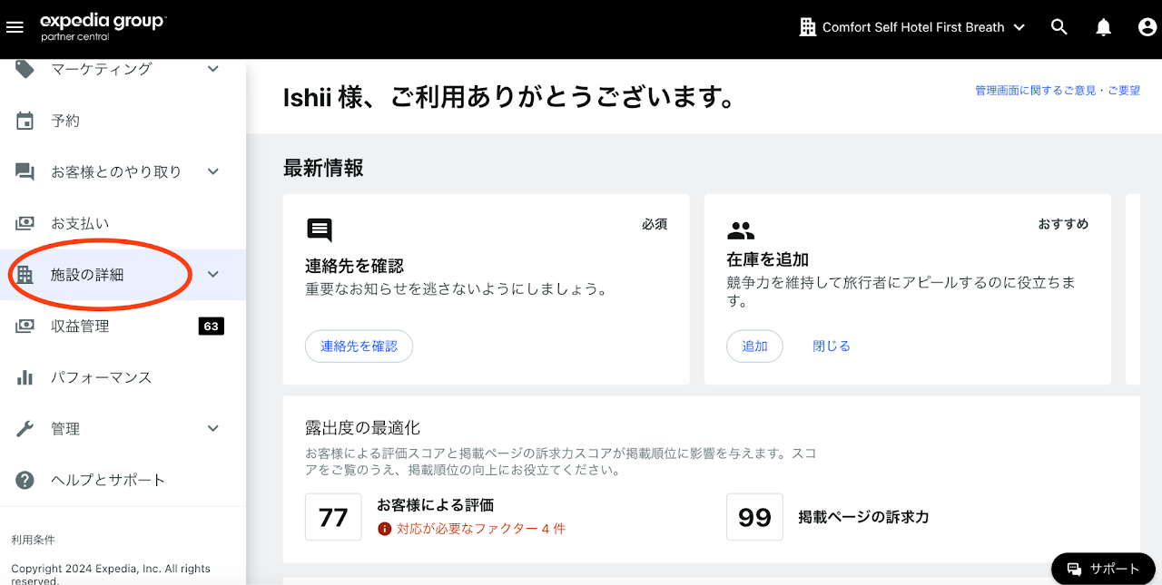
Task: Open the user account profile icon
Action: 1147,27
